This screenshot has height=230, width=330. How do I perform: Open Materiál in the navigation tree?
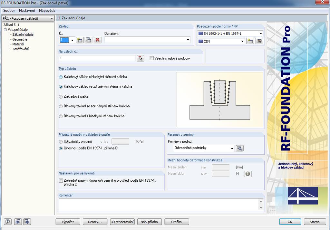[18, 44]
